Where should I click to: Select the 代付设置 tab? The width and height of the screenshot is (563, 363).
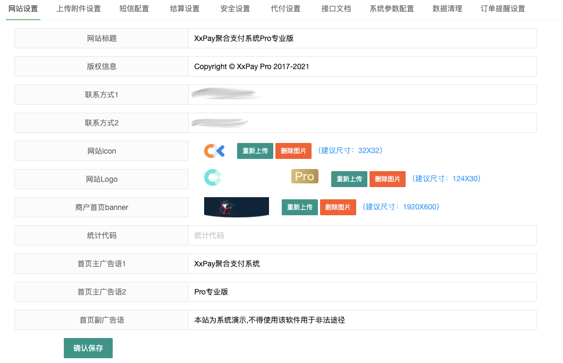tap(285, 9)
